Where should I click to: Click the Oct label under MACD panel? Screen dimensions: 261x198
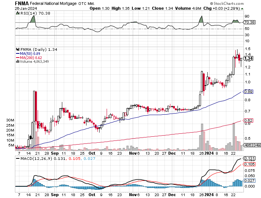click(92, 195)
